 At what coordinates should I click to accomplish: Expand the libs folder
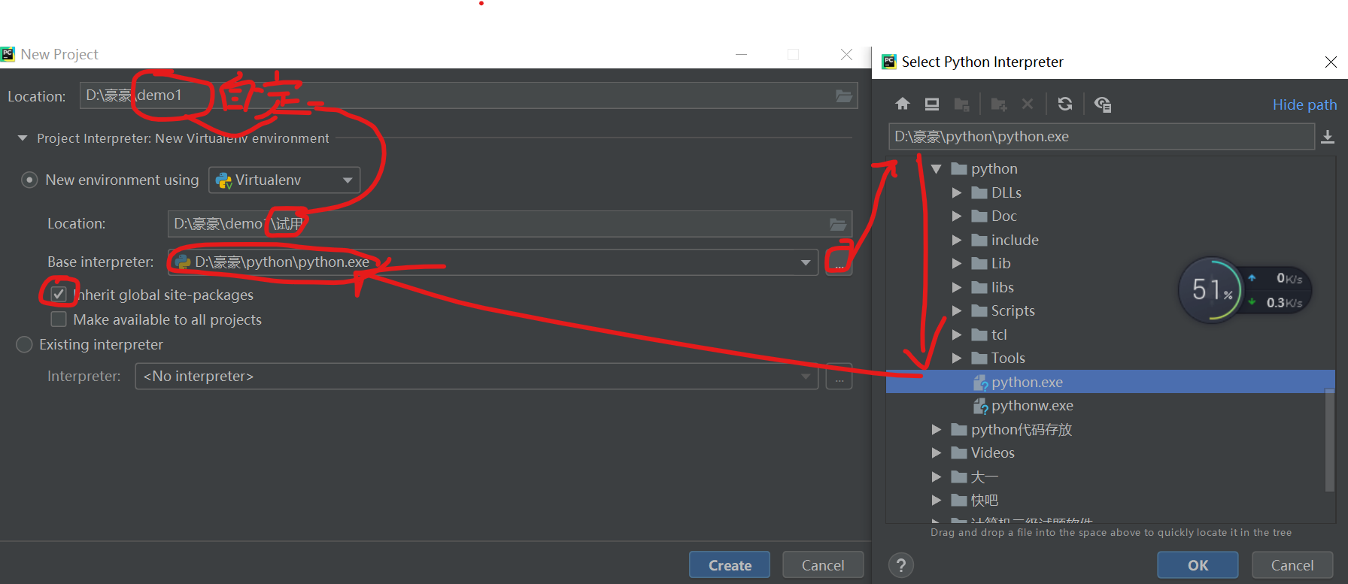(x=957, y=288)
